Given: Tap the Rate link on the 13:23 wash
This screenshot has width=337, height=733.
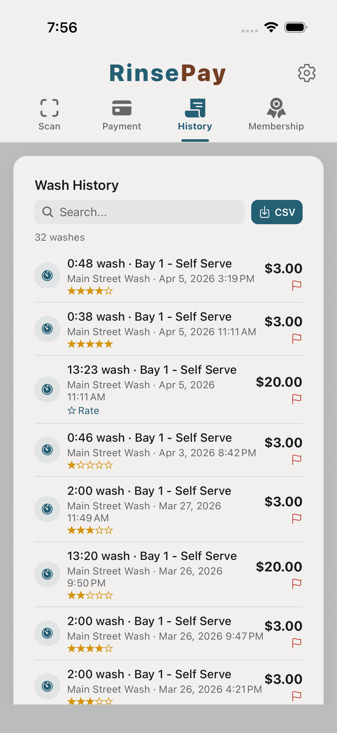Looking at the screenshot, I should [83, 411].
